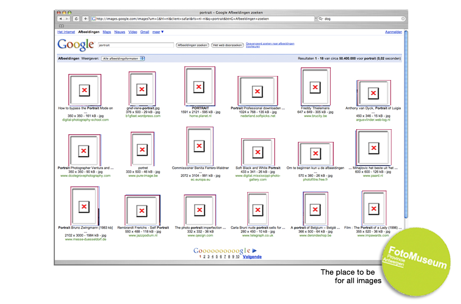Click ec.europa.eu source link
Screen dimensions: 461x304
pyautogui.click(x=200, y=179)
